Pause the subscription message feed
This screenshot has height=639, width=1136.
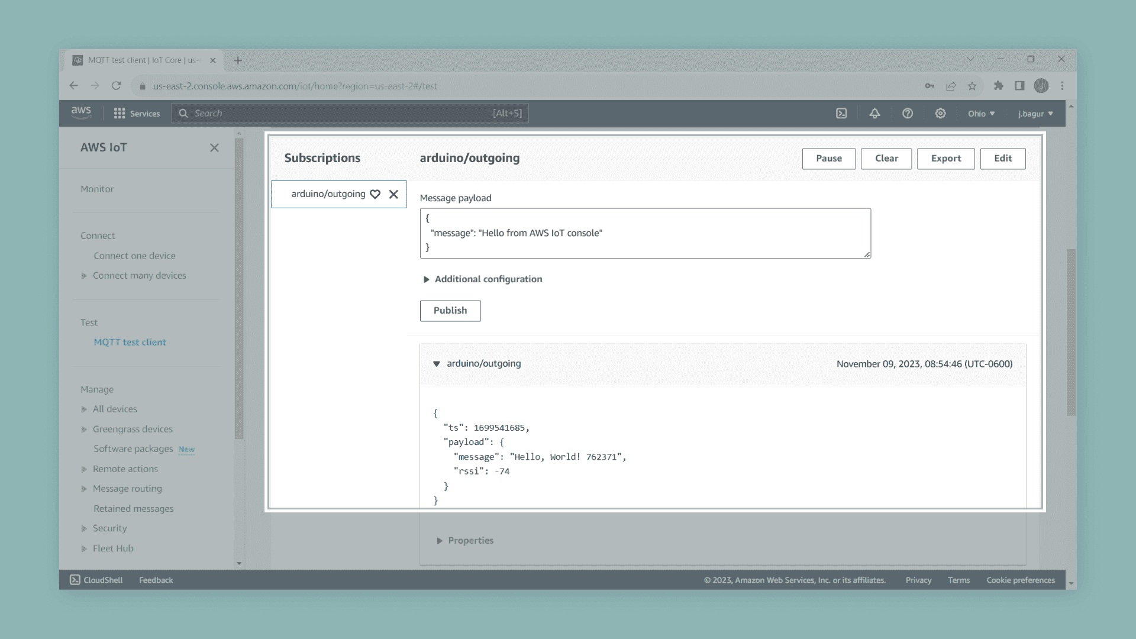(x=828, y=159)
